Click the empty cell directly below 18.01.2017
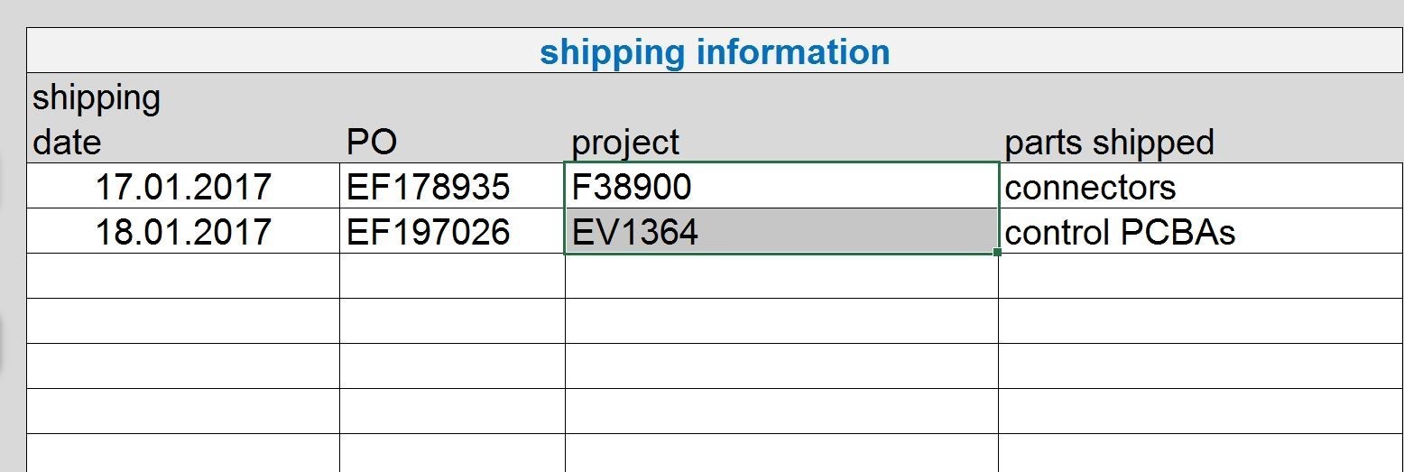 tap(183, 276)
